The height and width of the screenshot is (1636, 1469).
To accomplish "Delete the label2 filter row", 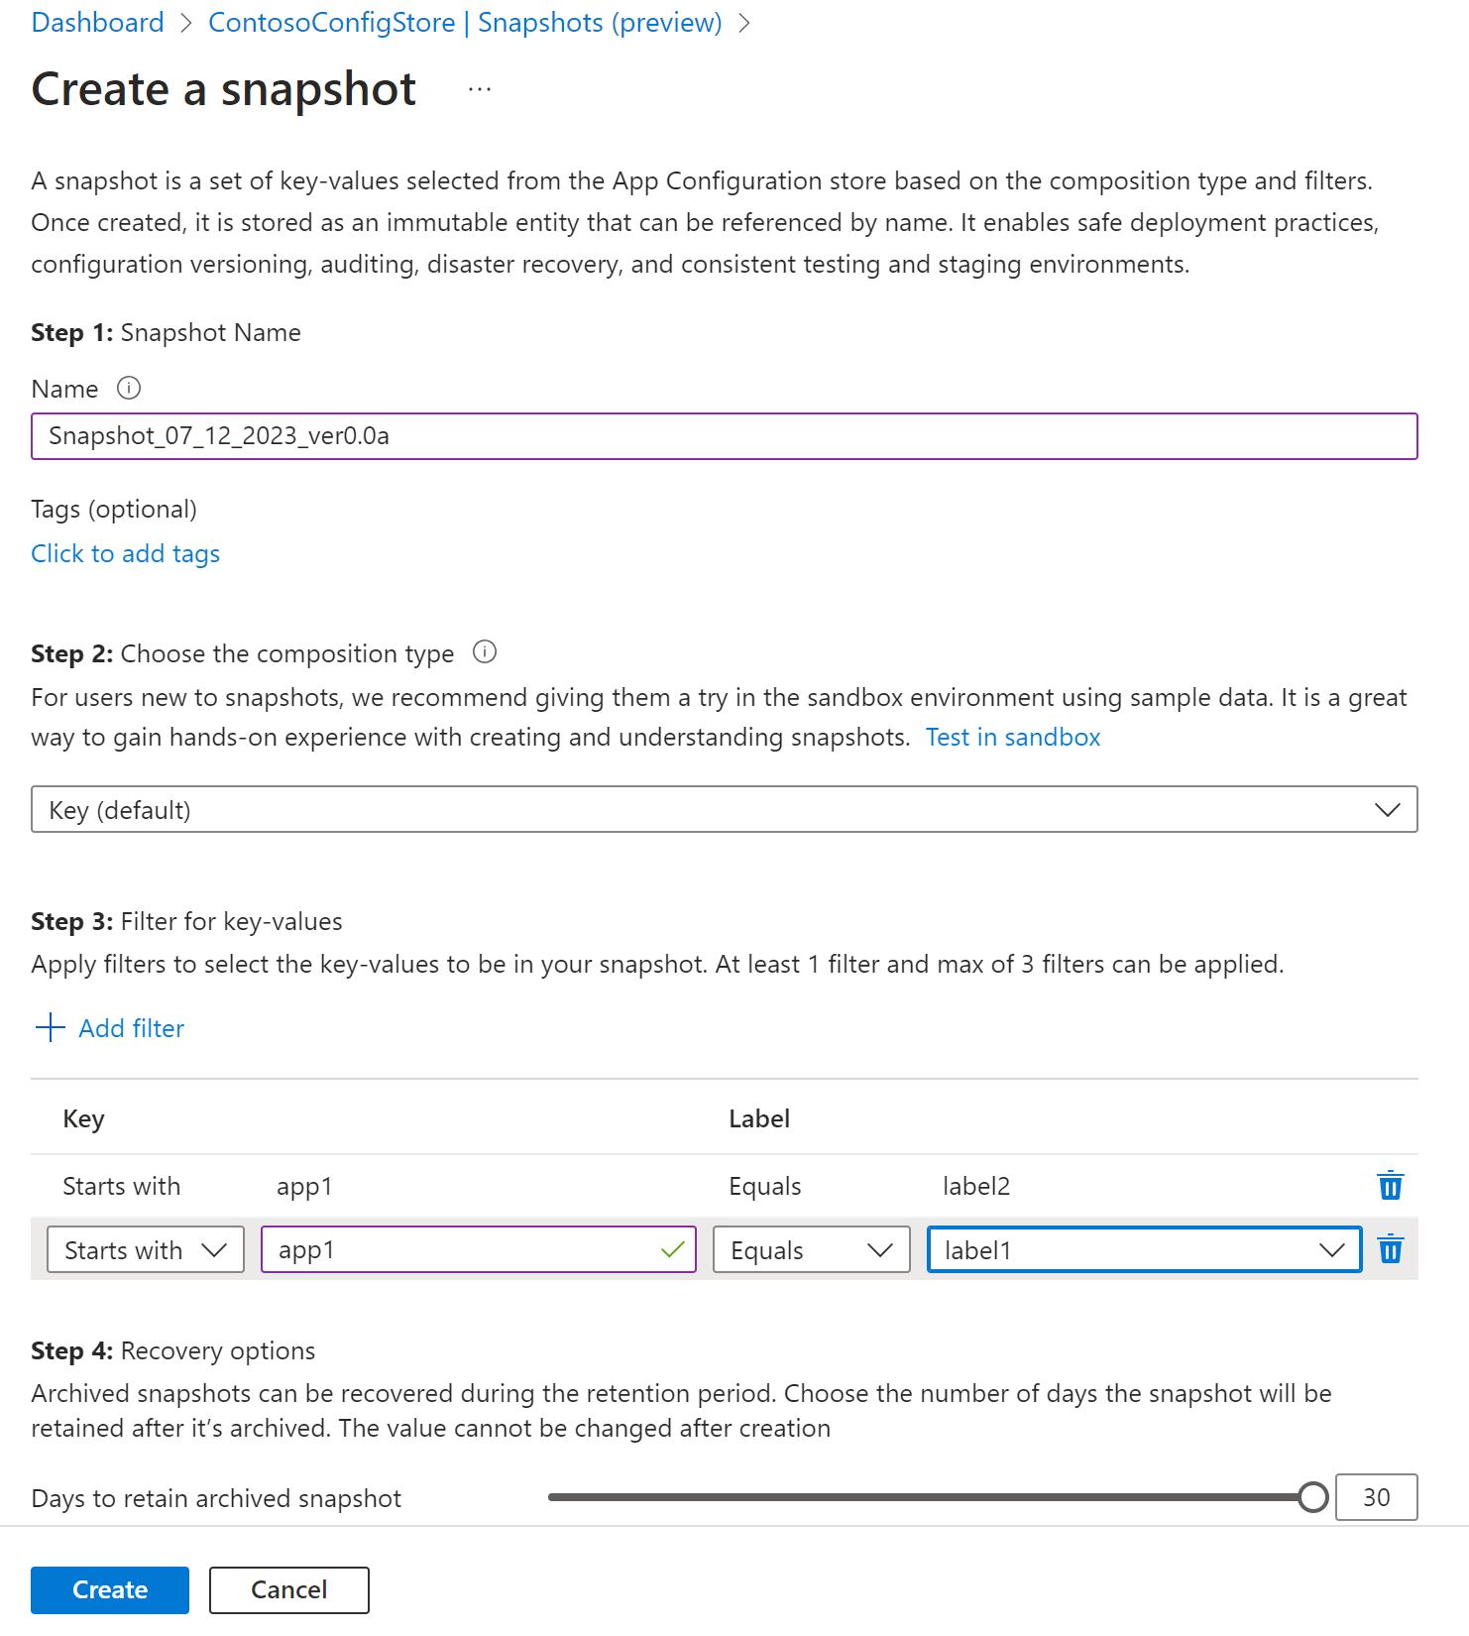I will pyautogui.click(x=1390, y=1186).
